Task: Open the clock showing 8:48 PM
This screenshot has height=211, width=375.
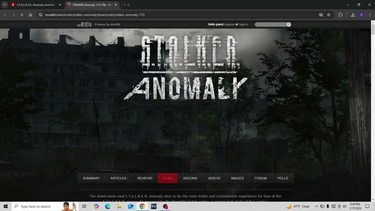Action: [x=355, y=206]
